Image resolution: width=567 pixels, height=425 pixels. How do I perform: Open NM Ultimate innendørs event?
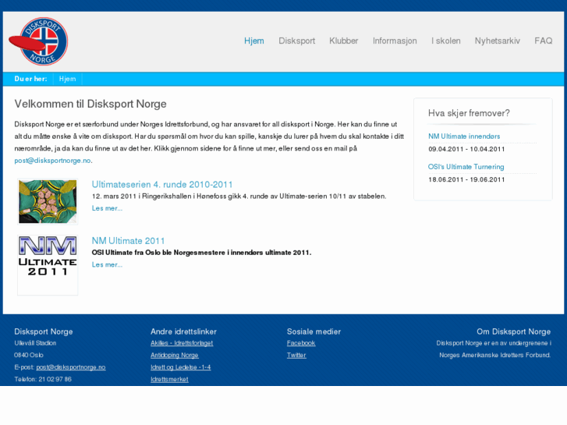464,136
